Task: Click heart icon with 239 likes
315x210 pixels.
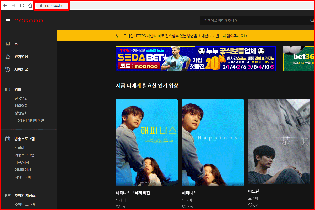Action: click(x=184, y=207)
